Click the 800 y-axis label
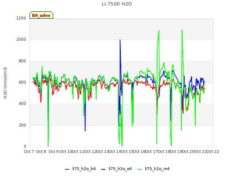Screen dimensions: 235x176 tap(22, 61)
